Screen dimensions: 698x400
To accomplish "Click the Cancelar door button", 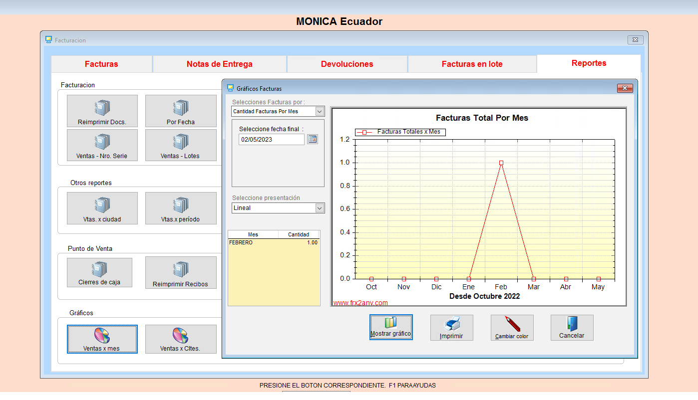I will (572, 328).
